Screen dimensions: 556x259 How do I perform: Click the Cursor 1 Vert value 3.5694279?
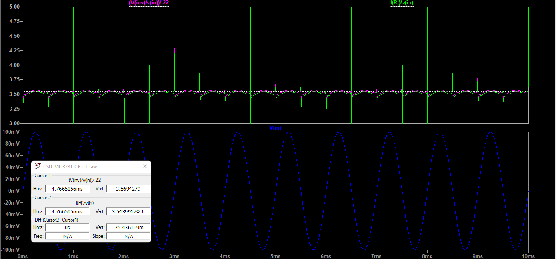pyautogui.click(x=128, y=189)
